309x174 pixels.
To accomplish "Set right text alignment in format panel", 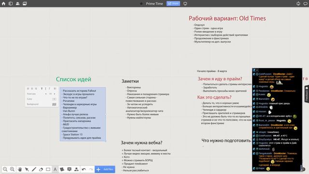I will click(36, 88).
